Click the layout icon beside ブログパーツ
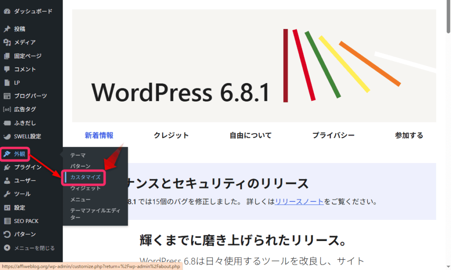Screen dimensions: 451x270 [7, 96]
